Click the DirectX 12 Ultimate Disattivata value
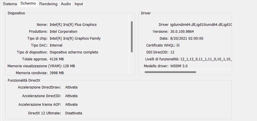Viewport: 257px width, 121px height. 74,113
